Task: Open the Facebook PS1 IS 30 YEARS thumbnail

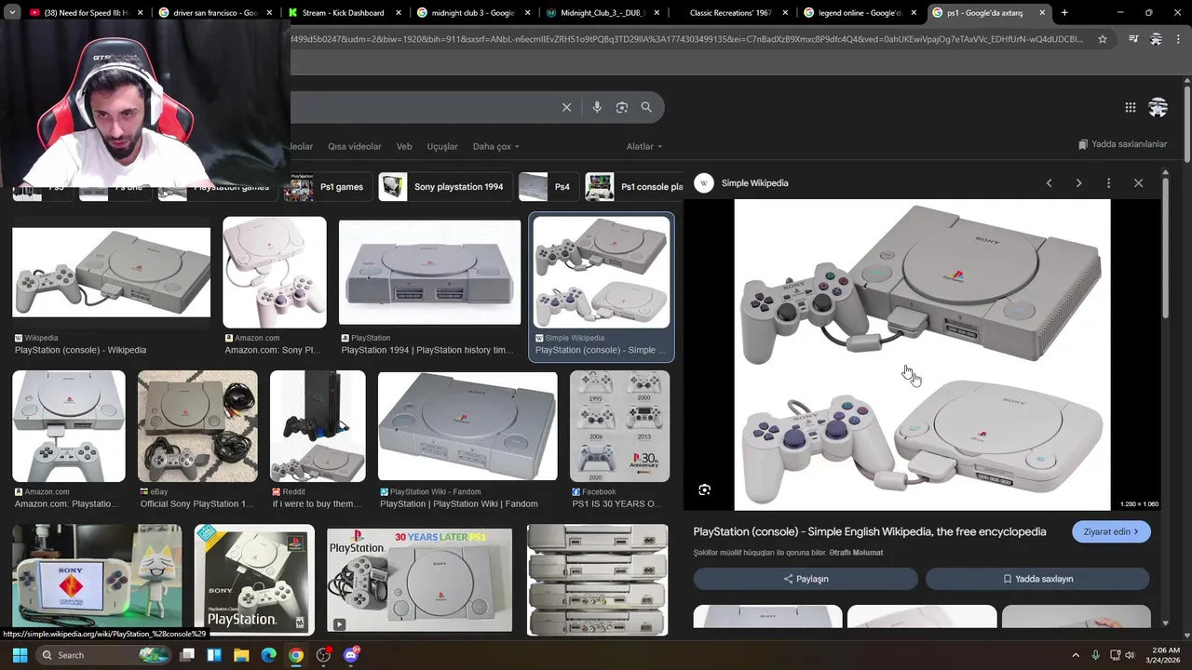Action: [619, 426]
